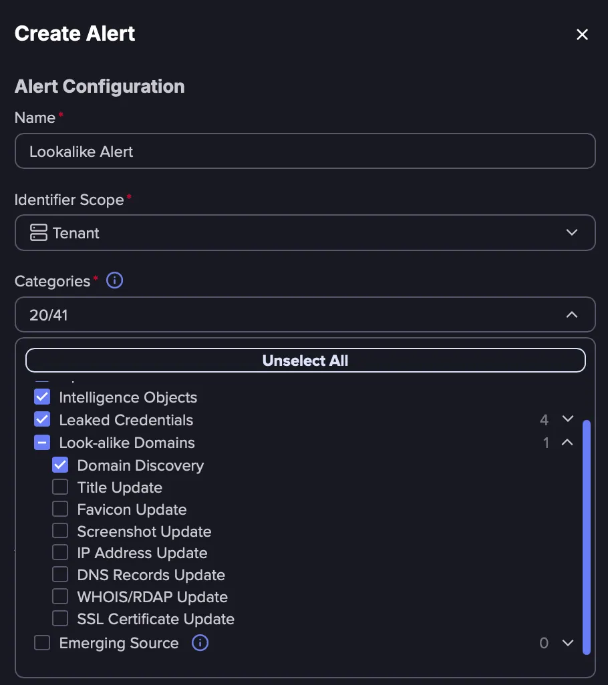Toggle the Look-alike Domains parent checkbox
Viewport: 608px width, 685px height.
coord(42,443)
